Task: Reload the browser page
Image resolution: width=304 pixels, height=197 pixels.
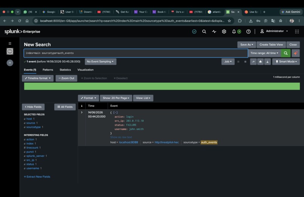Action: 20,21
